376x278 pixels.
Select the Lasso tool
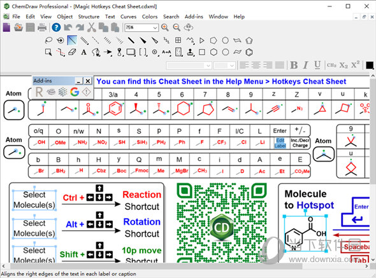(x=48, y=40)
